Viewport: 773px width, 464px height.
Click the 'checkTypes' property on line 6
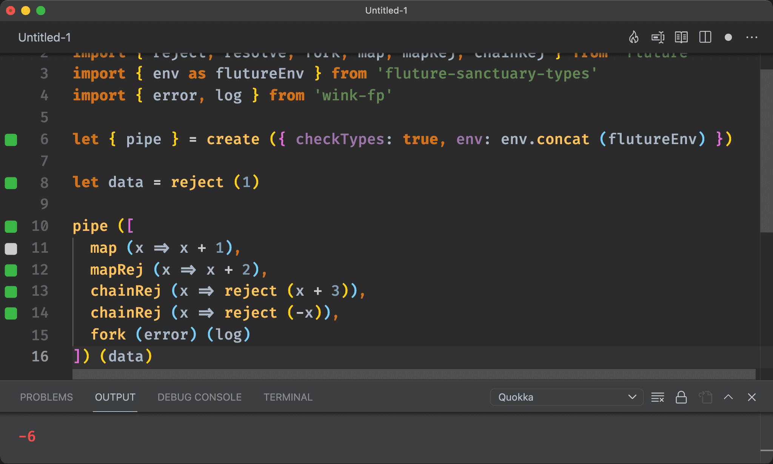coord(340,139)
